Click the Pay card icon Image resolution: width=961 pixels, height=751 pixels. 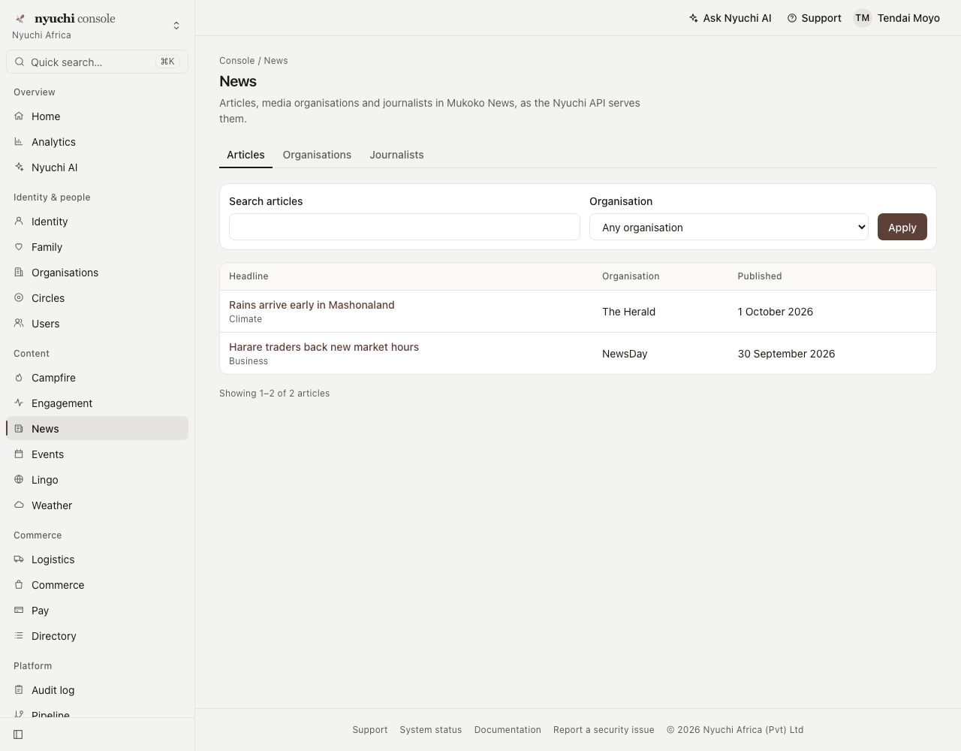19,611
